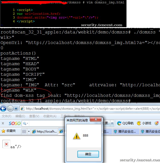Click the 收藏夹 star favorites button
The width and height of the screenshot is (160, 163).
tap(9, 131)
